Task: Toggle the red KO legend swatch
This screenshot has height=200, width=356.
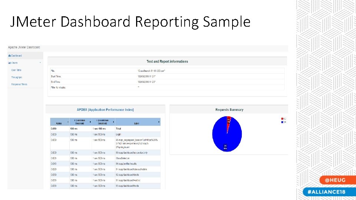Action: pyautogui.click(x=282, y=119)
